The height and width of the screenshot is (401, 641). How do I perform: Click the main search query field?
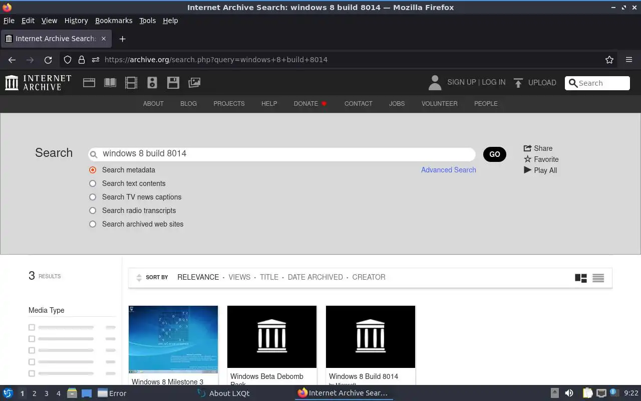point(282,154)
